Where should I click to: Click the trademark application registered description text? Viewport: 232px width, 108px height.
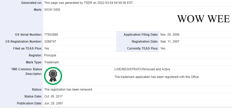(x=157, y=77)
